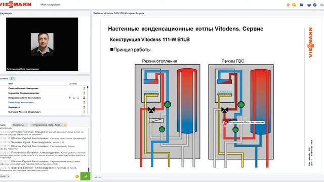Click Черняев Юрий Александрович chat message
The width and height of the screenshot is (324, 182).
(32, 142)
